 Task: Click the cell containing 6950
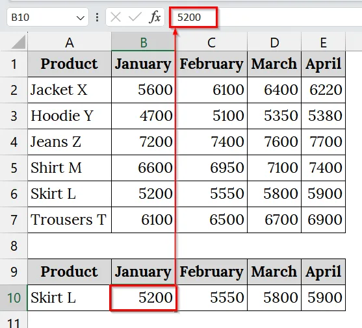211,168
